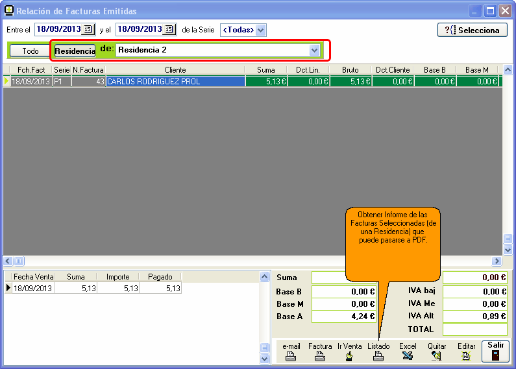Click the TOTAL amount field
The height and width of the screenshot is (369, 516).
coord(474,329)
